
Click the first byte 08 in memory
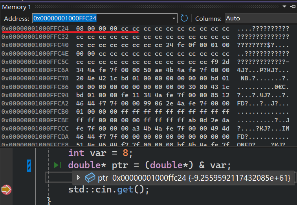80,29
